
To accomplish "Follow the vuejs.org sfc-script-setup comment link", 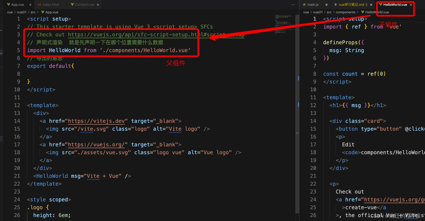I will coord(156,35).
